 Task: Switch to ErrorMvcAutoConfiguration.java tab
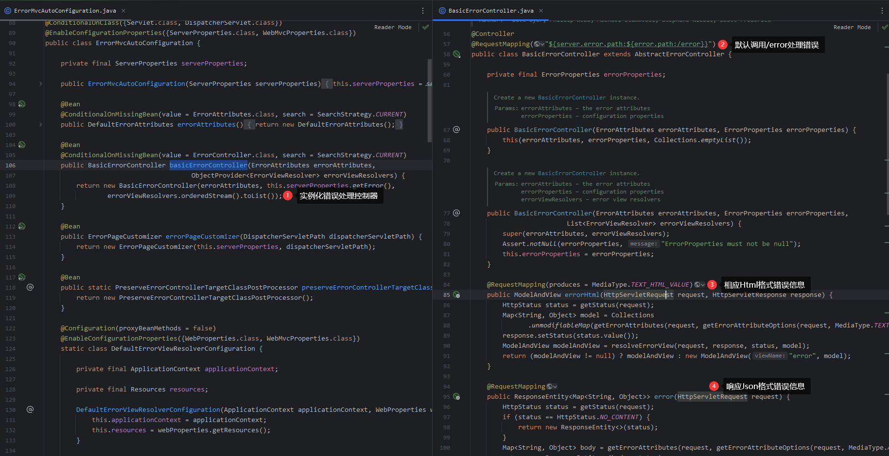65,10
